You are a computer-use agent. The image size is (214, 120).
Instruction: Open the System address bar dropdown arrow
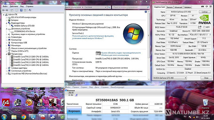coord(105,7)
